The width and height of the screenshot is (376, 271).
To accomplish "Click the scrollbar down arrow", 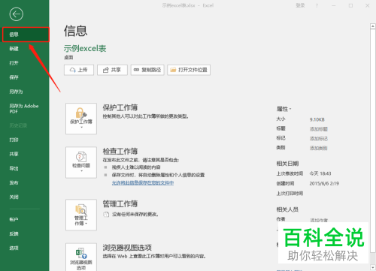I will [373, 267].
